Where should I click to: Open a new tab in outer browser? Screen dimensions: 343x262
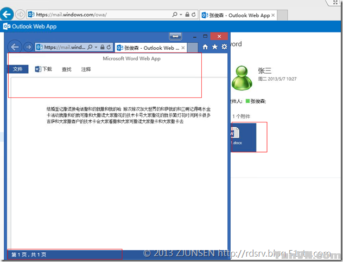point(282,15)
